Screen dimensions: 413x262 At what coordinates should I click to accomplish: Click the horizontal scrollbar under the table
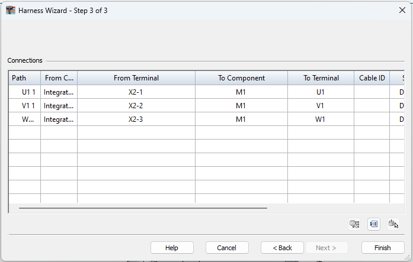pos(142,208)
